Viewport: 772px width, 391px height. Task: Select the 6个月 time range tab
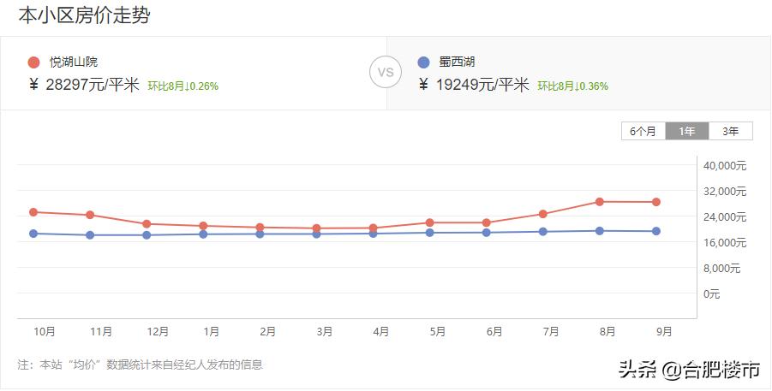[643, 131]
